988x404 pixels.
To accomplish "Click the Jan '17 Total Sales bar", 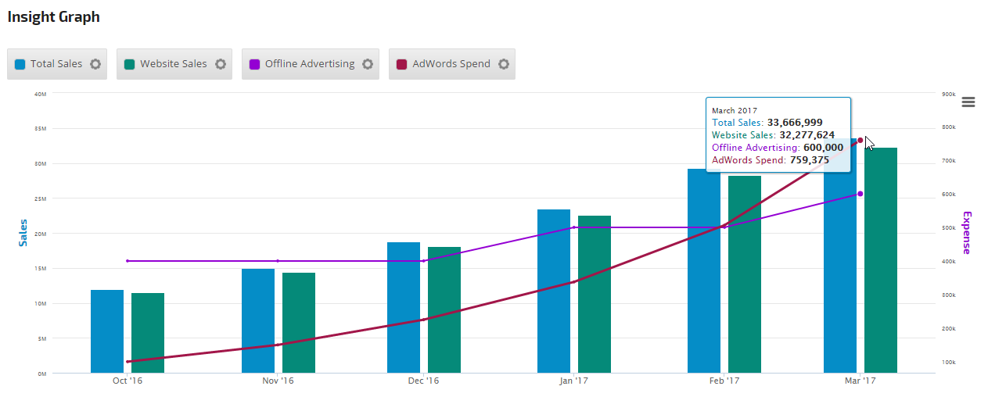I will [554, 293].
